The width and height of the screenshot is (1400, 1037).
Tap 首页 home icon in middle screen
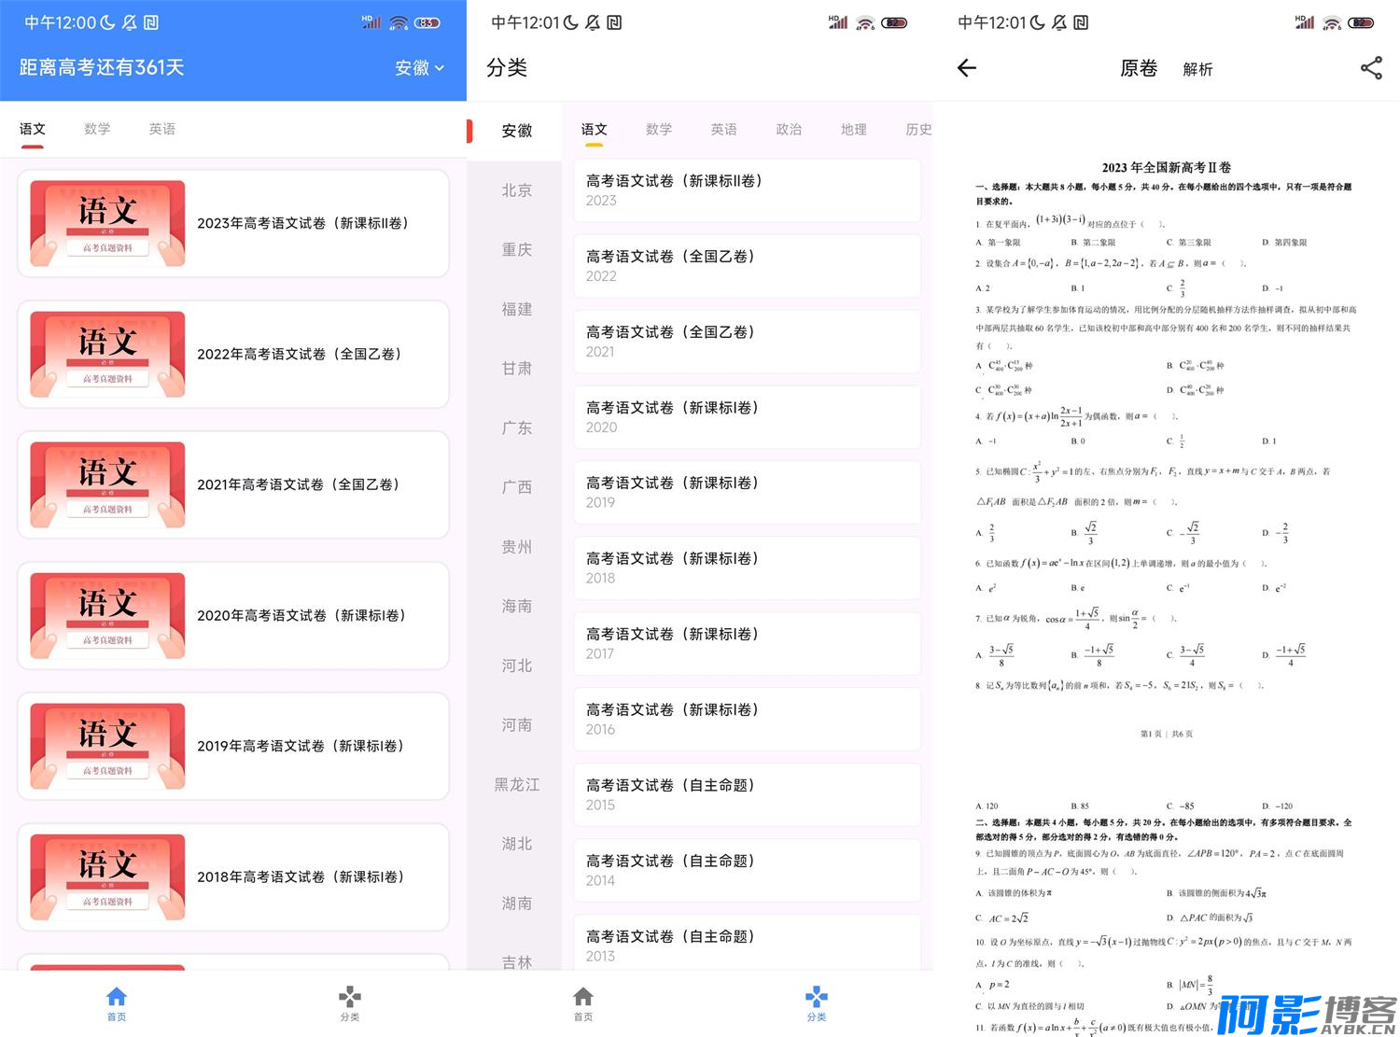583,1004
